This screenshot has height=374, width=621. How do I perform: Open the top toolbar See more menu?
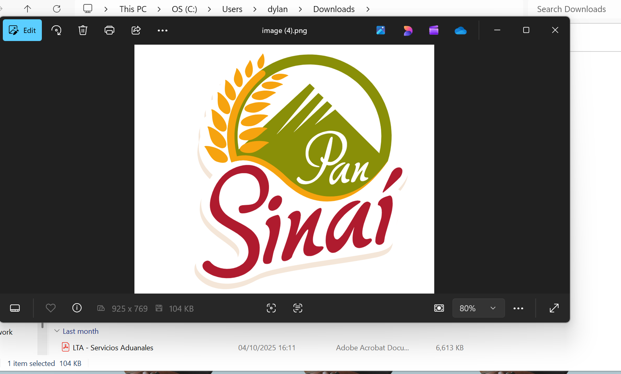pyautogui.click(x=163, y=30)
